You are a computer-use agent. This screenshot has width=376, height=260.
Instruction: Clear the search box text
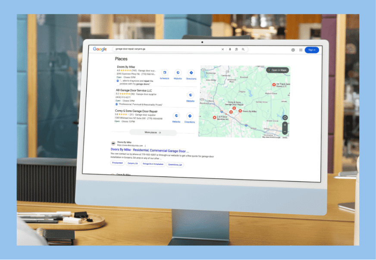click(223, 50)
